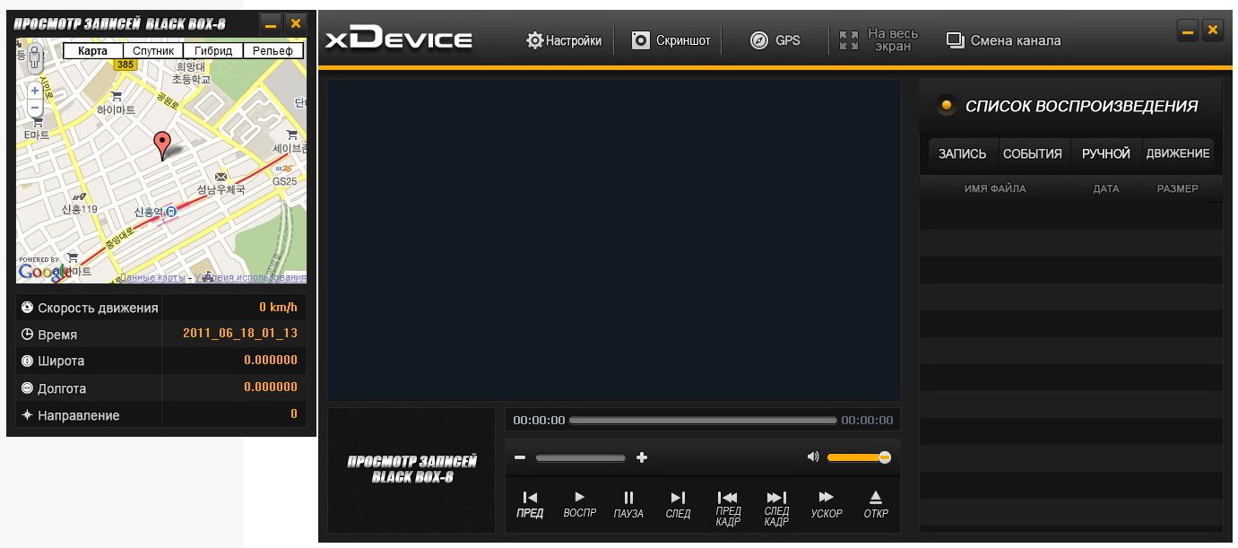The image size is (1238, 548).
Task: Open the ЗАПИСЬ recordings tab
Action: 962,153
